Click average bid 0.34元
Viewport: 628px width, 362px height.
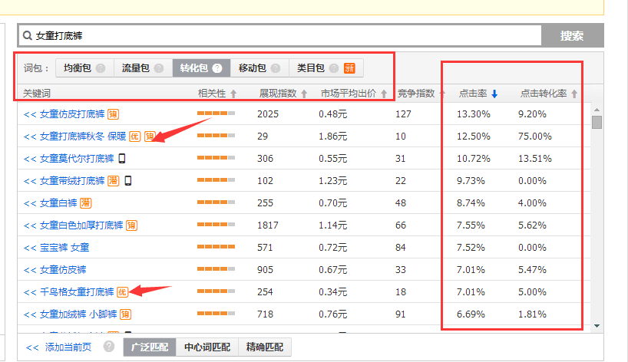click(x=333, y=292)
